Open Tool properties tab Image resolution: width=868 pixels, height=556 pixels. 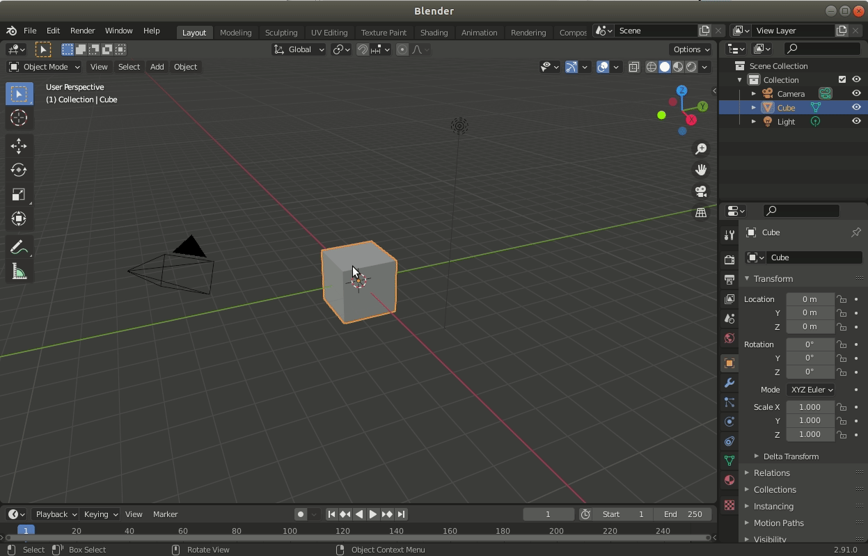(x=729, y=235)
